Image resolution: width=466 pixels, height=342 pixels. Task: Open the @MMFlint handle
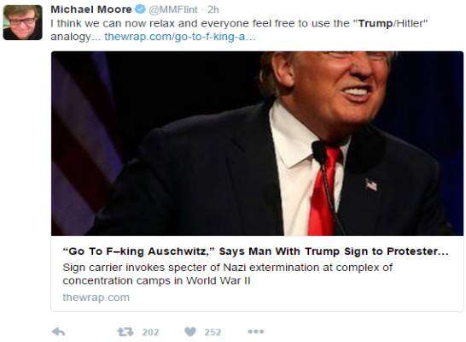(173, 9)
